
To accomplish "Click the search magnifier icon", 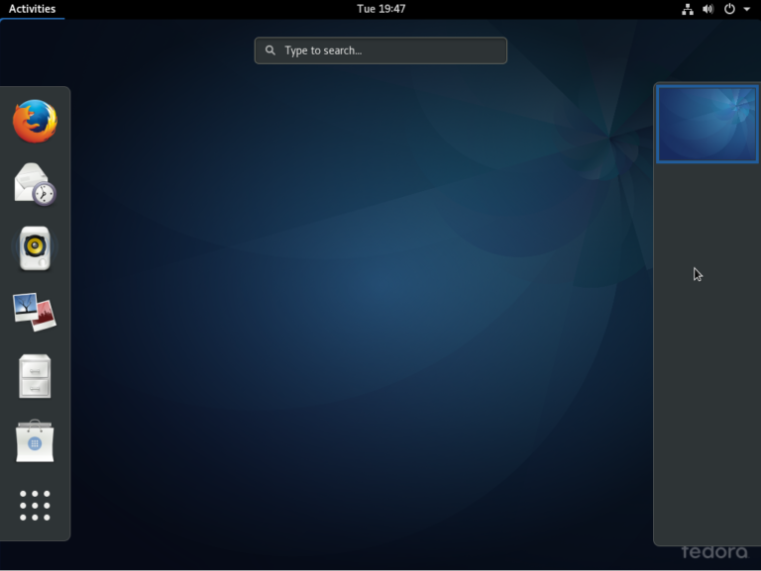I will (x=271, y=49).
